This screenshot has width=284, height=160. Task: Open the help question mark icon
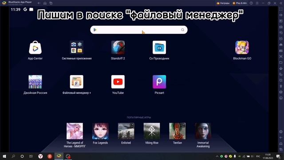[251, 3]
